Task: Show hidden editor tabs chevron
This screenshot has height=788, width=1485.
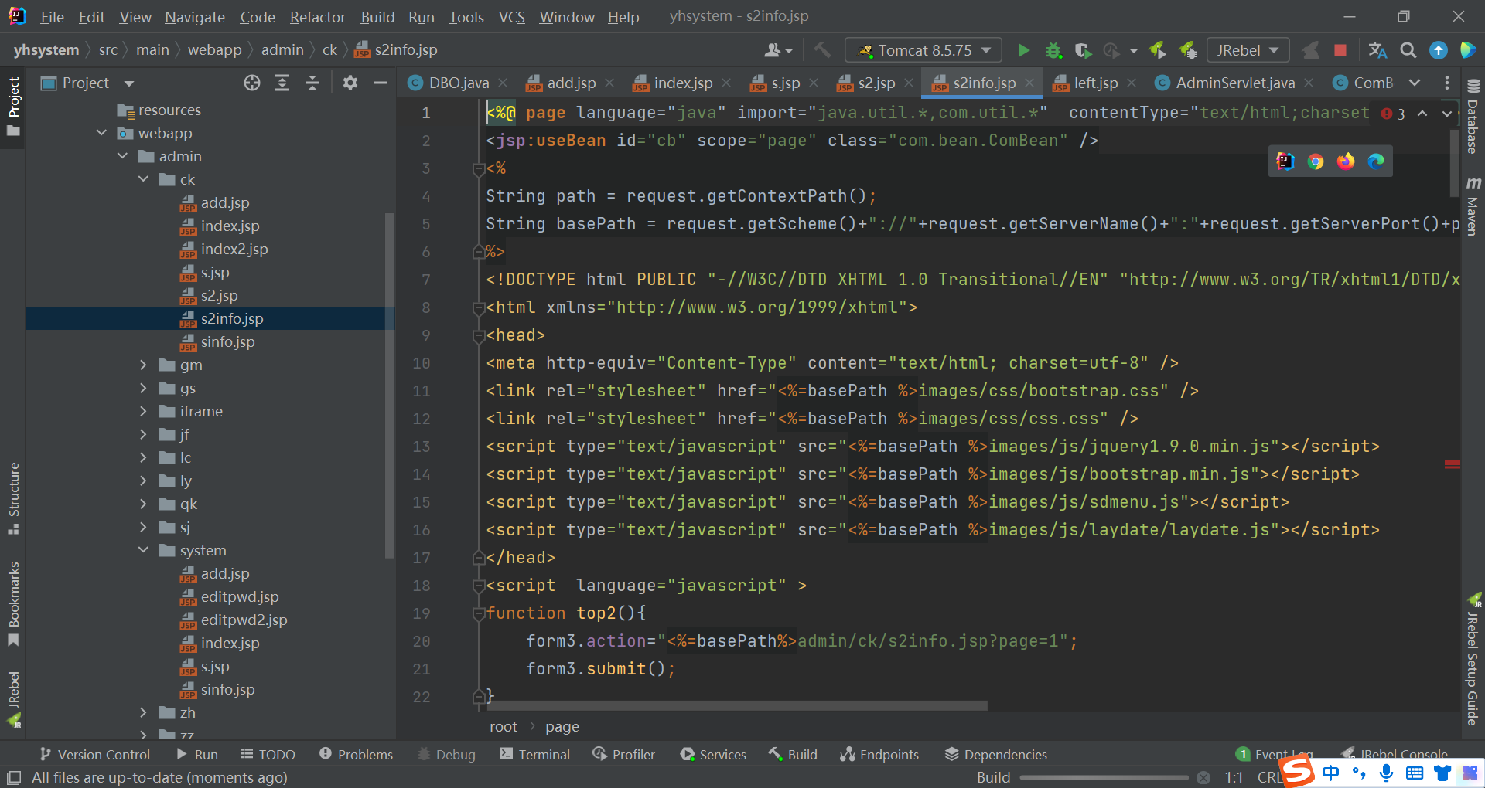Action: click(x=1415, y=83)
